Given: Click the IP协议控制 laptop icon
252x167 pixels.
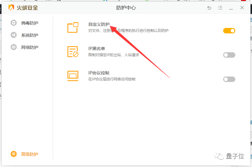Looking at the screenshot, I should pos(73,76).
